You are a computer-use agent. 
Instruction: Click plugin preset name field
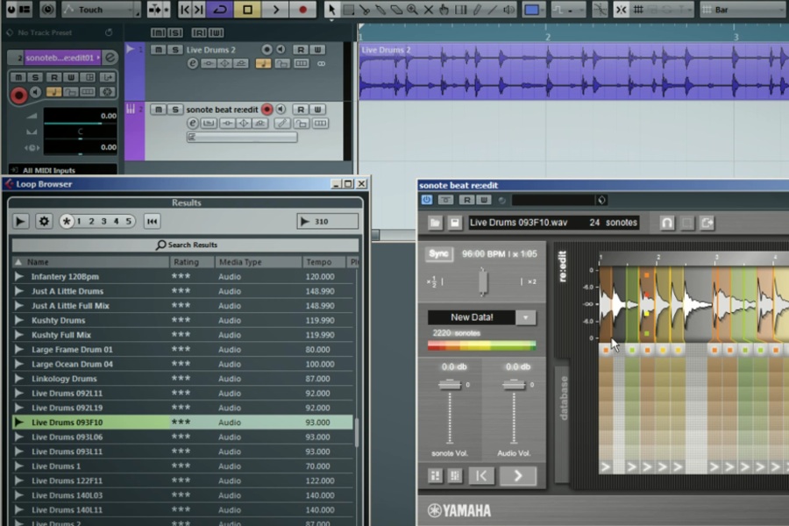coord(553,200)
